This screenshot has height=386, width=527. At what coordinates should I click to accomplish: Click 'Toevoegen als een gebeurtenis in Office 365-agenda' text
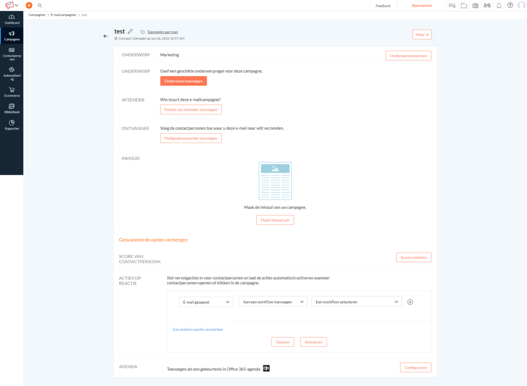[214, 369]
